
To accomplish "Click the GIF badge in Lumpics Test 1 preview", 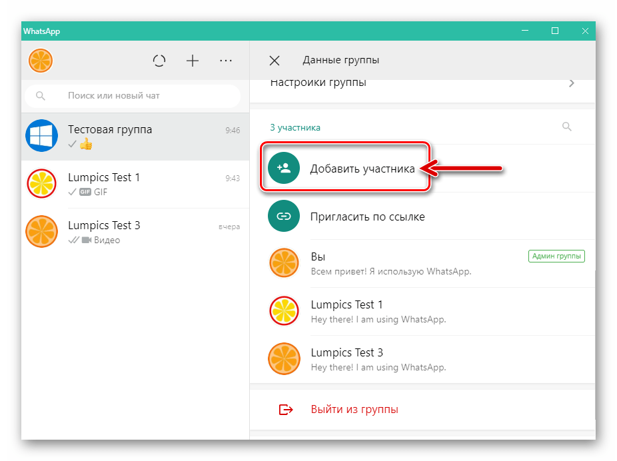I will coord(85,192).
